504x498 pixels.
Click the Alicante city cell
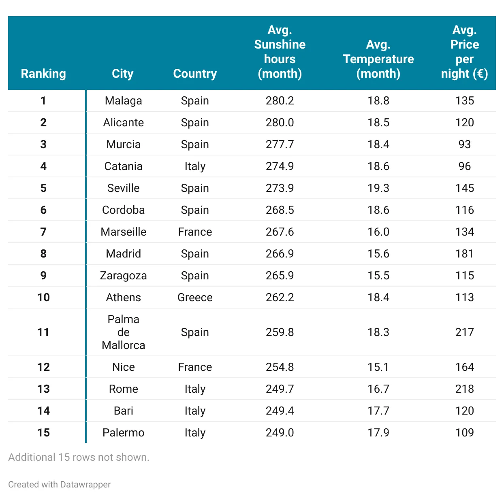123,123
